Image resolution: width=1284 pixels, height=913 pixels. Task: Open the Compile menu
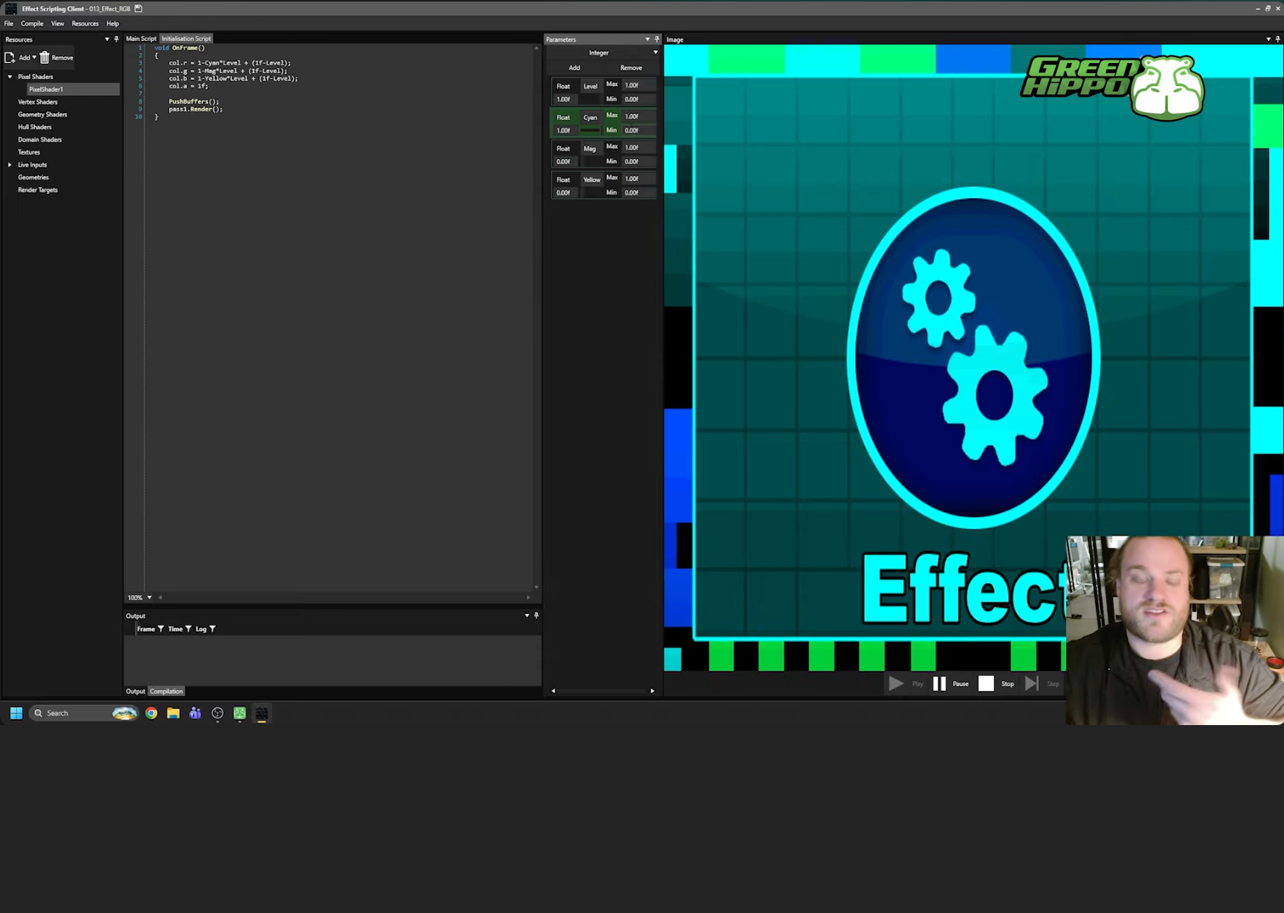click(x=32, y=23)
